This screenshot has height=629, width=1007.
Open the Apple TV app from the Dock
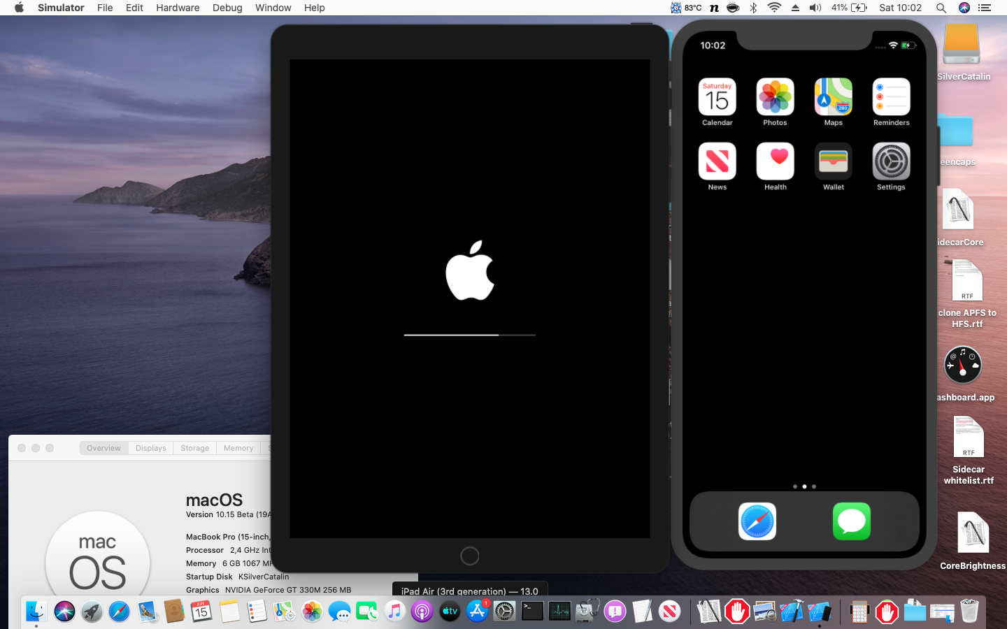click(x=450, y=612)
